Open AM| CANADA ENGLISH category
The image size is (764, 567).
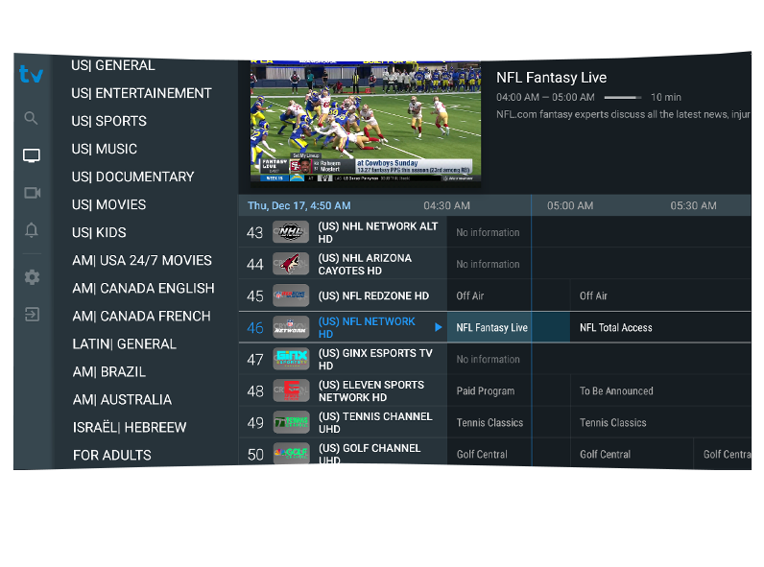143,288
